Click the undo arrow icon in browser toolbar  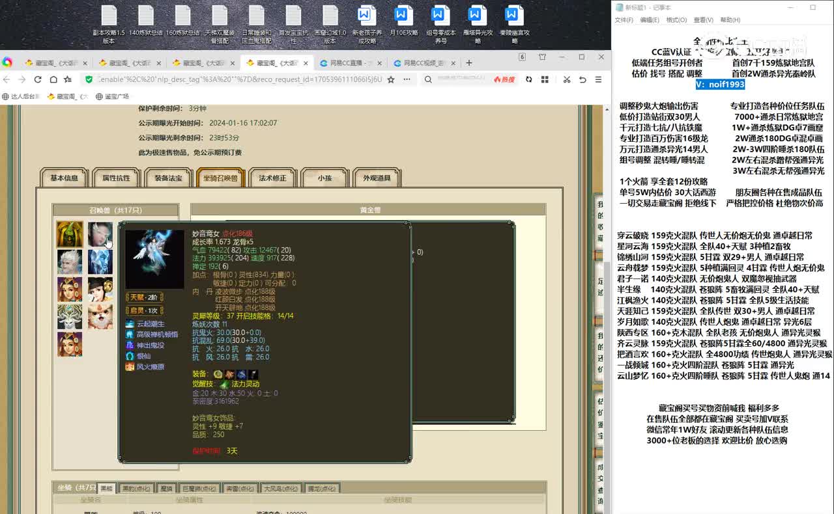click(x=582, y=79)
